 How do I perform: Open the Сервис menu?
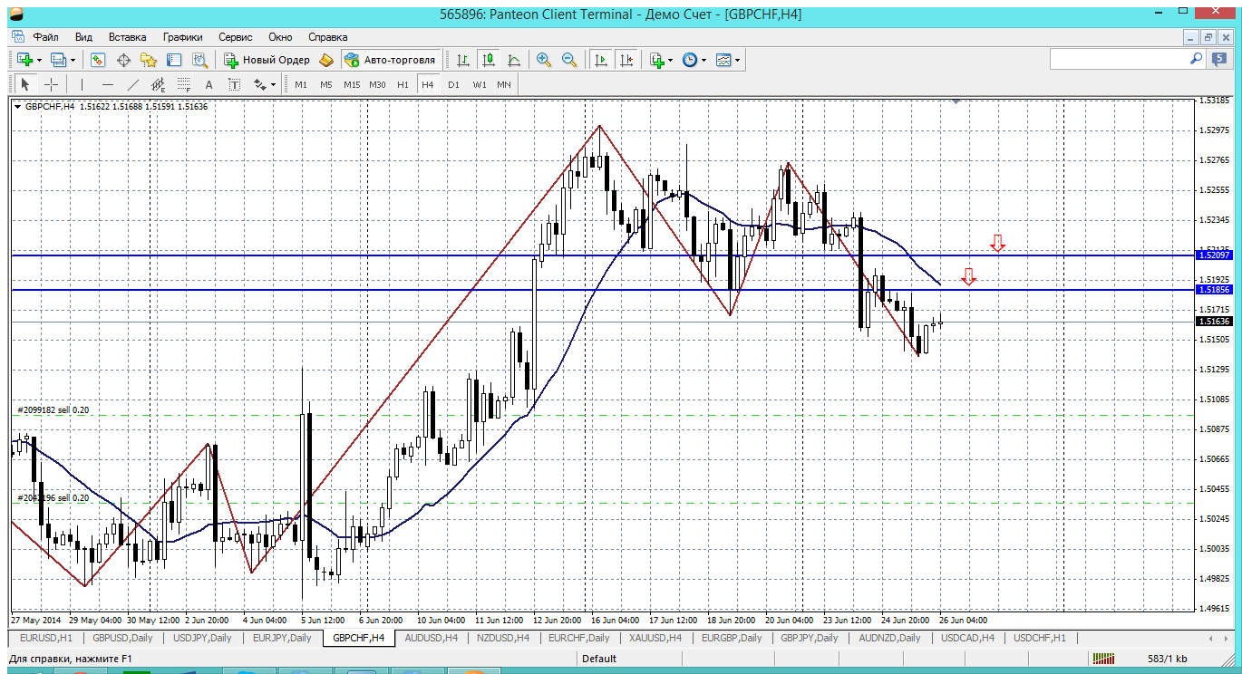pyautogui.click(x=236, y=37)
